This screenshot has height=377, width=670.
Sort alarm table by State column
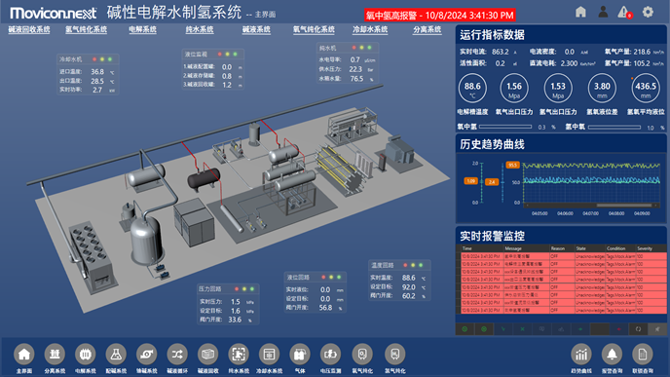pyautogui.click(x=590, y=248)
